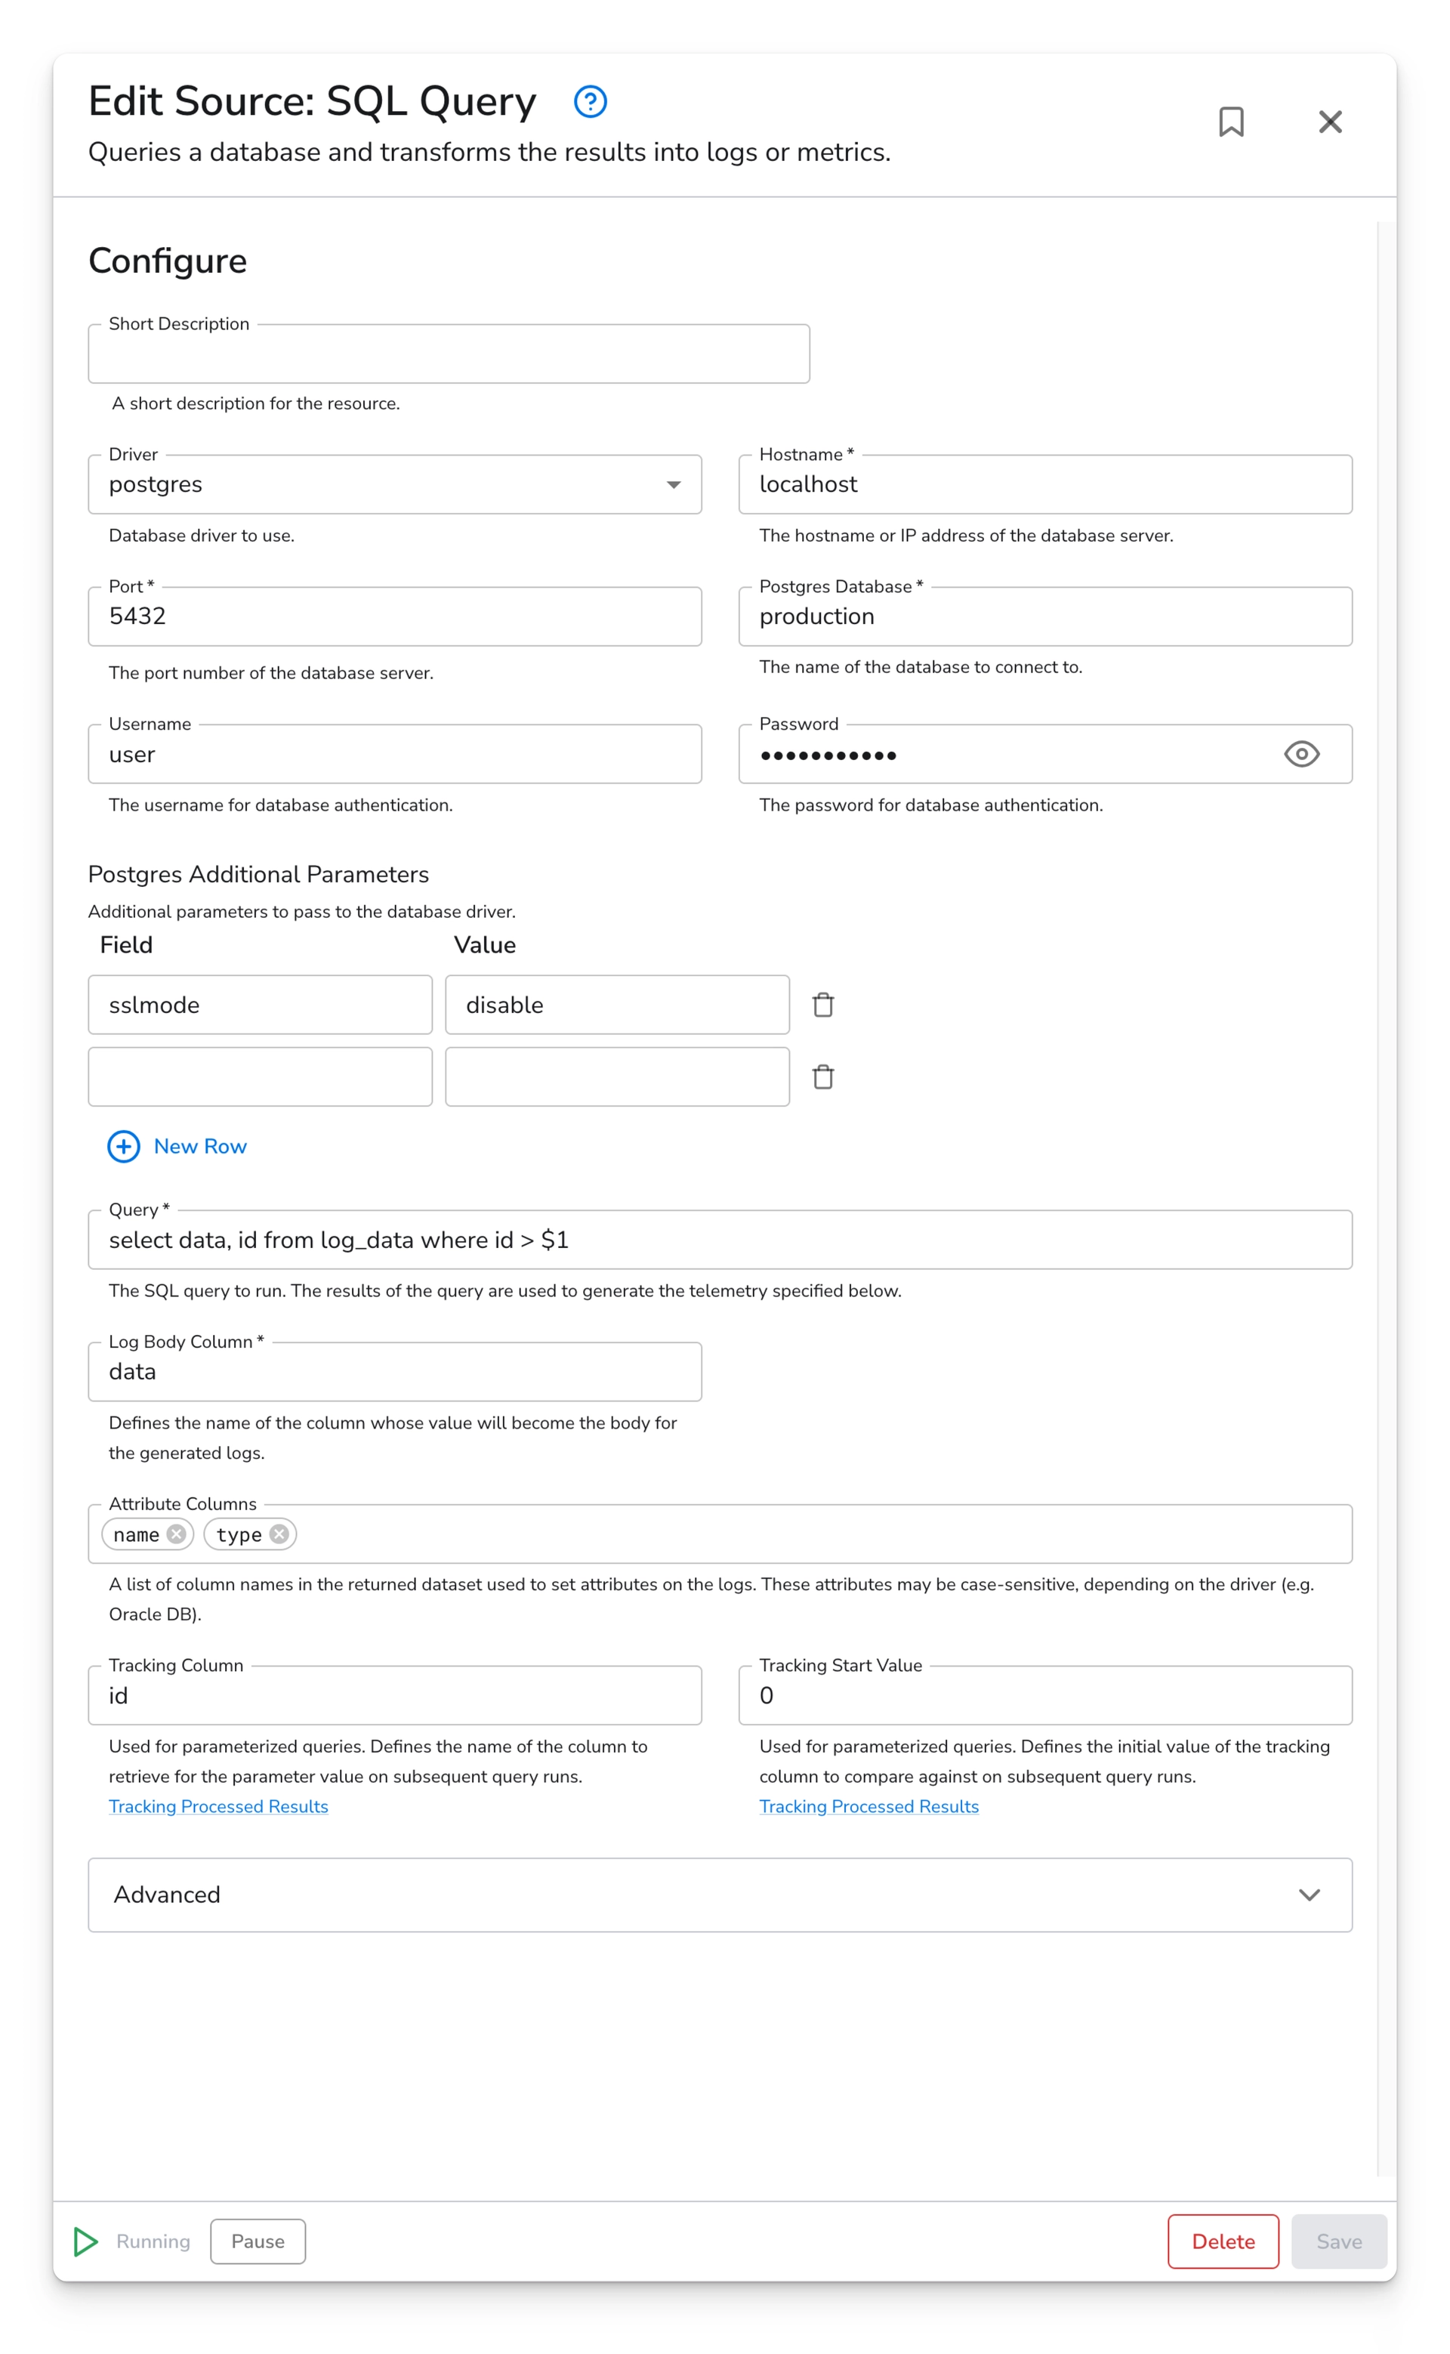Save the configuration
Viewport: 1450px width, 2354px height.
(1339, 2241)
